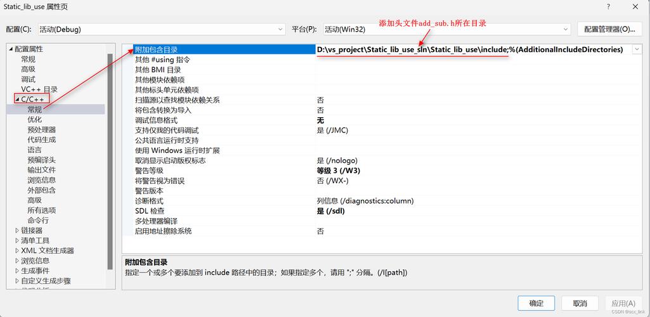The image size is (650, 317).
Task: Select the 启用地址擦除系统 property
Action: [x=163, y=231]
